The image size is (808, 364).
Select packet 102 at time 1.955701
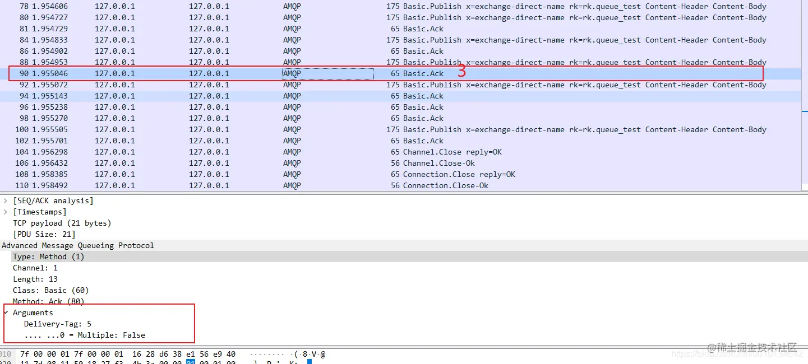tap(400, 141)
